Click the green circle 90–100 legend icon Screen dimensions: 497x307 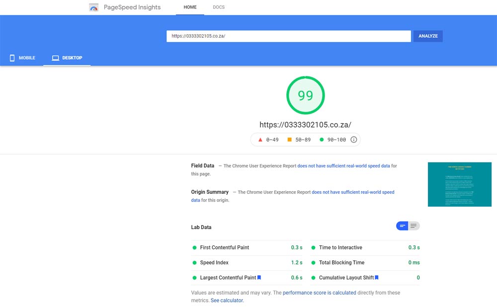(x=322, y=140)
